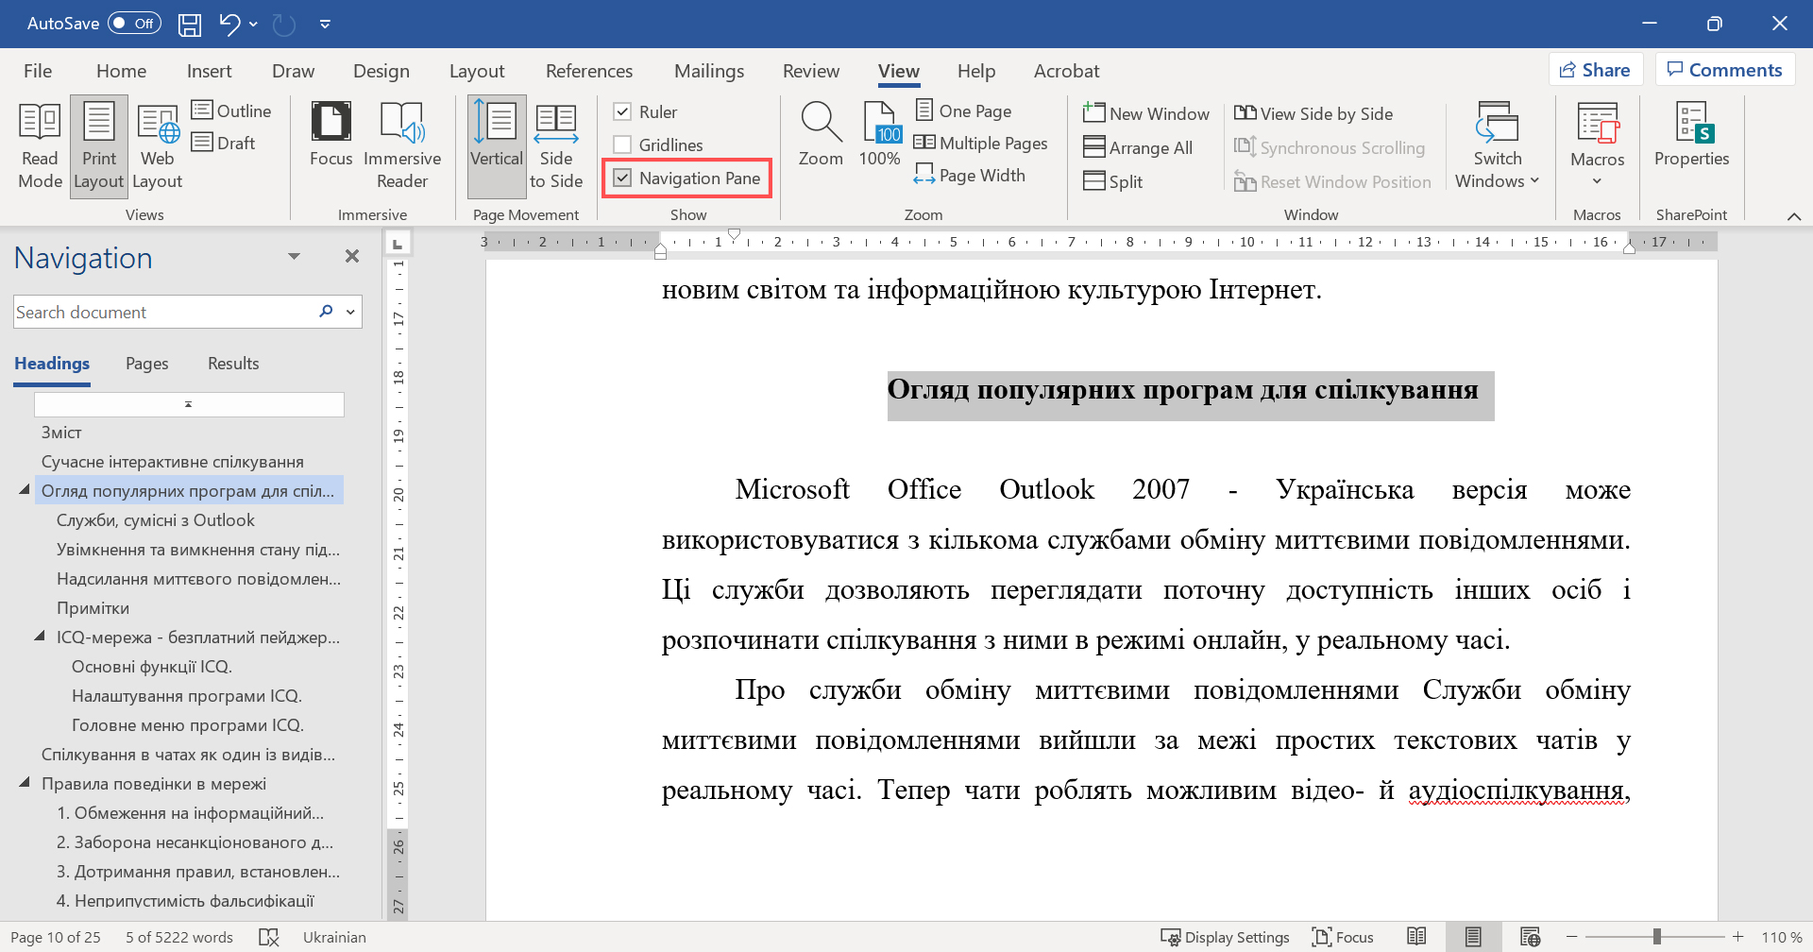Enable Gridlines display
This screenshot has width=1813, height=952.
tap(621, 144)
